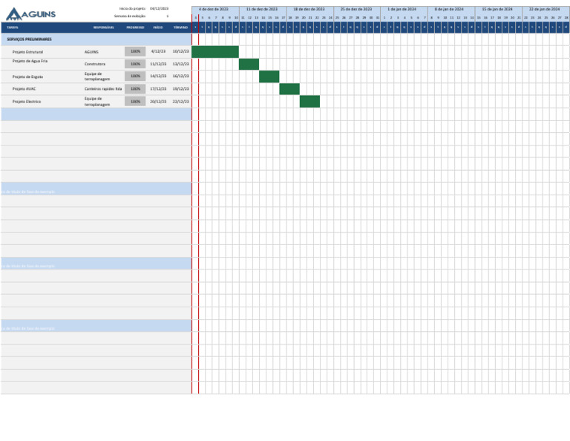Click the '11 de dez de 2023' week header

[262, 9]
